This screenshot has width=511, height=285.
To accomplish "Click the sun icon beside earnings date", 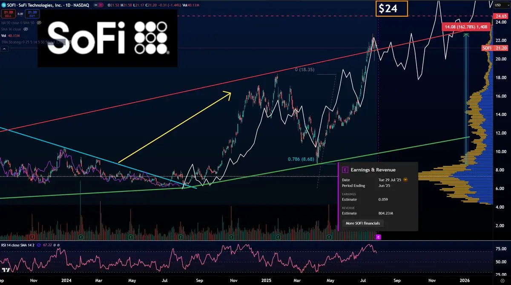I will (405, 180).
